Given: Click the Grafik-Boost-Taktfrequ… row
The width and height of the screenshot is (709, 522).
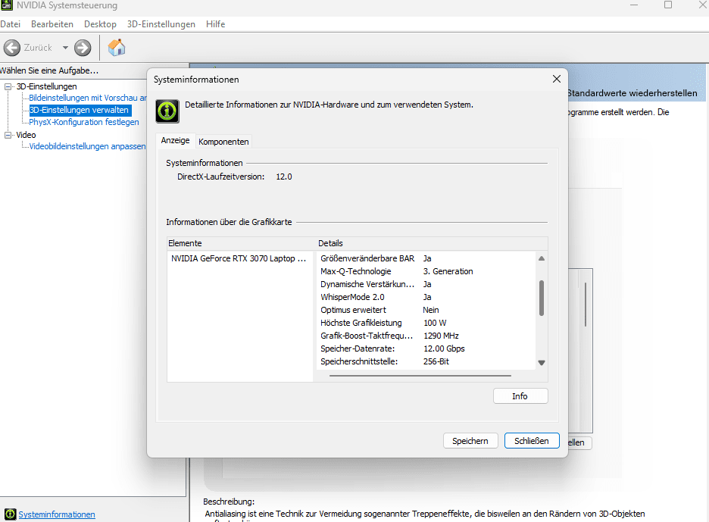Looking at the screenshot, I should coord(426,336).
